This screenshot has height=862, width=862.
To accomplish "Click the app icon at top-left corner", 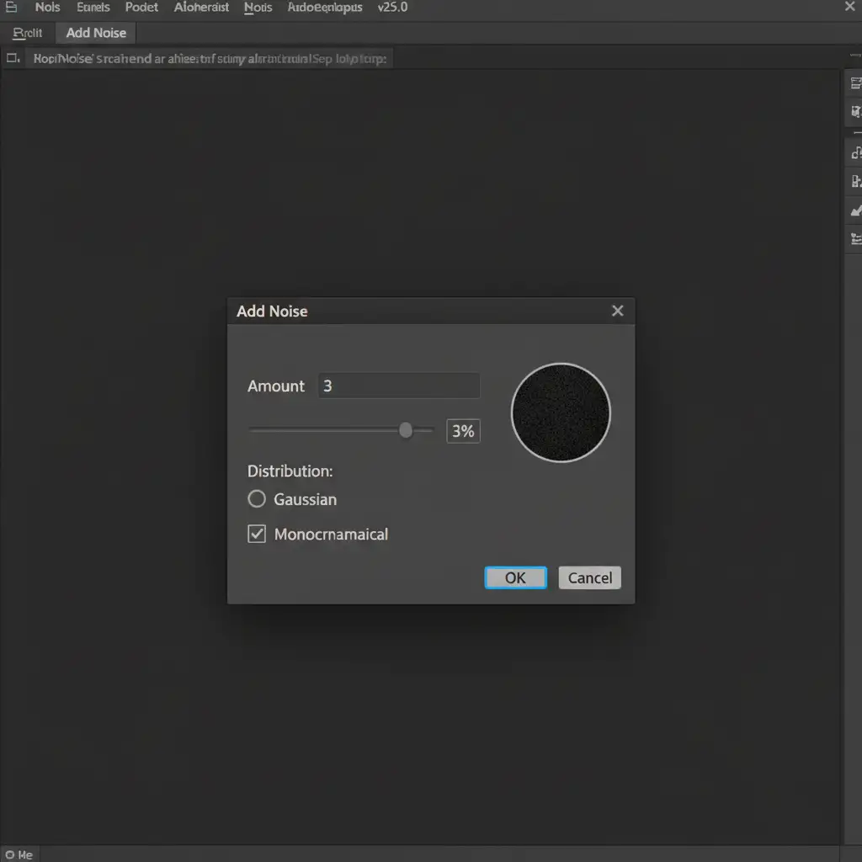I will [11, 8].
